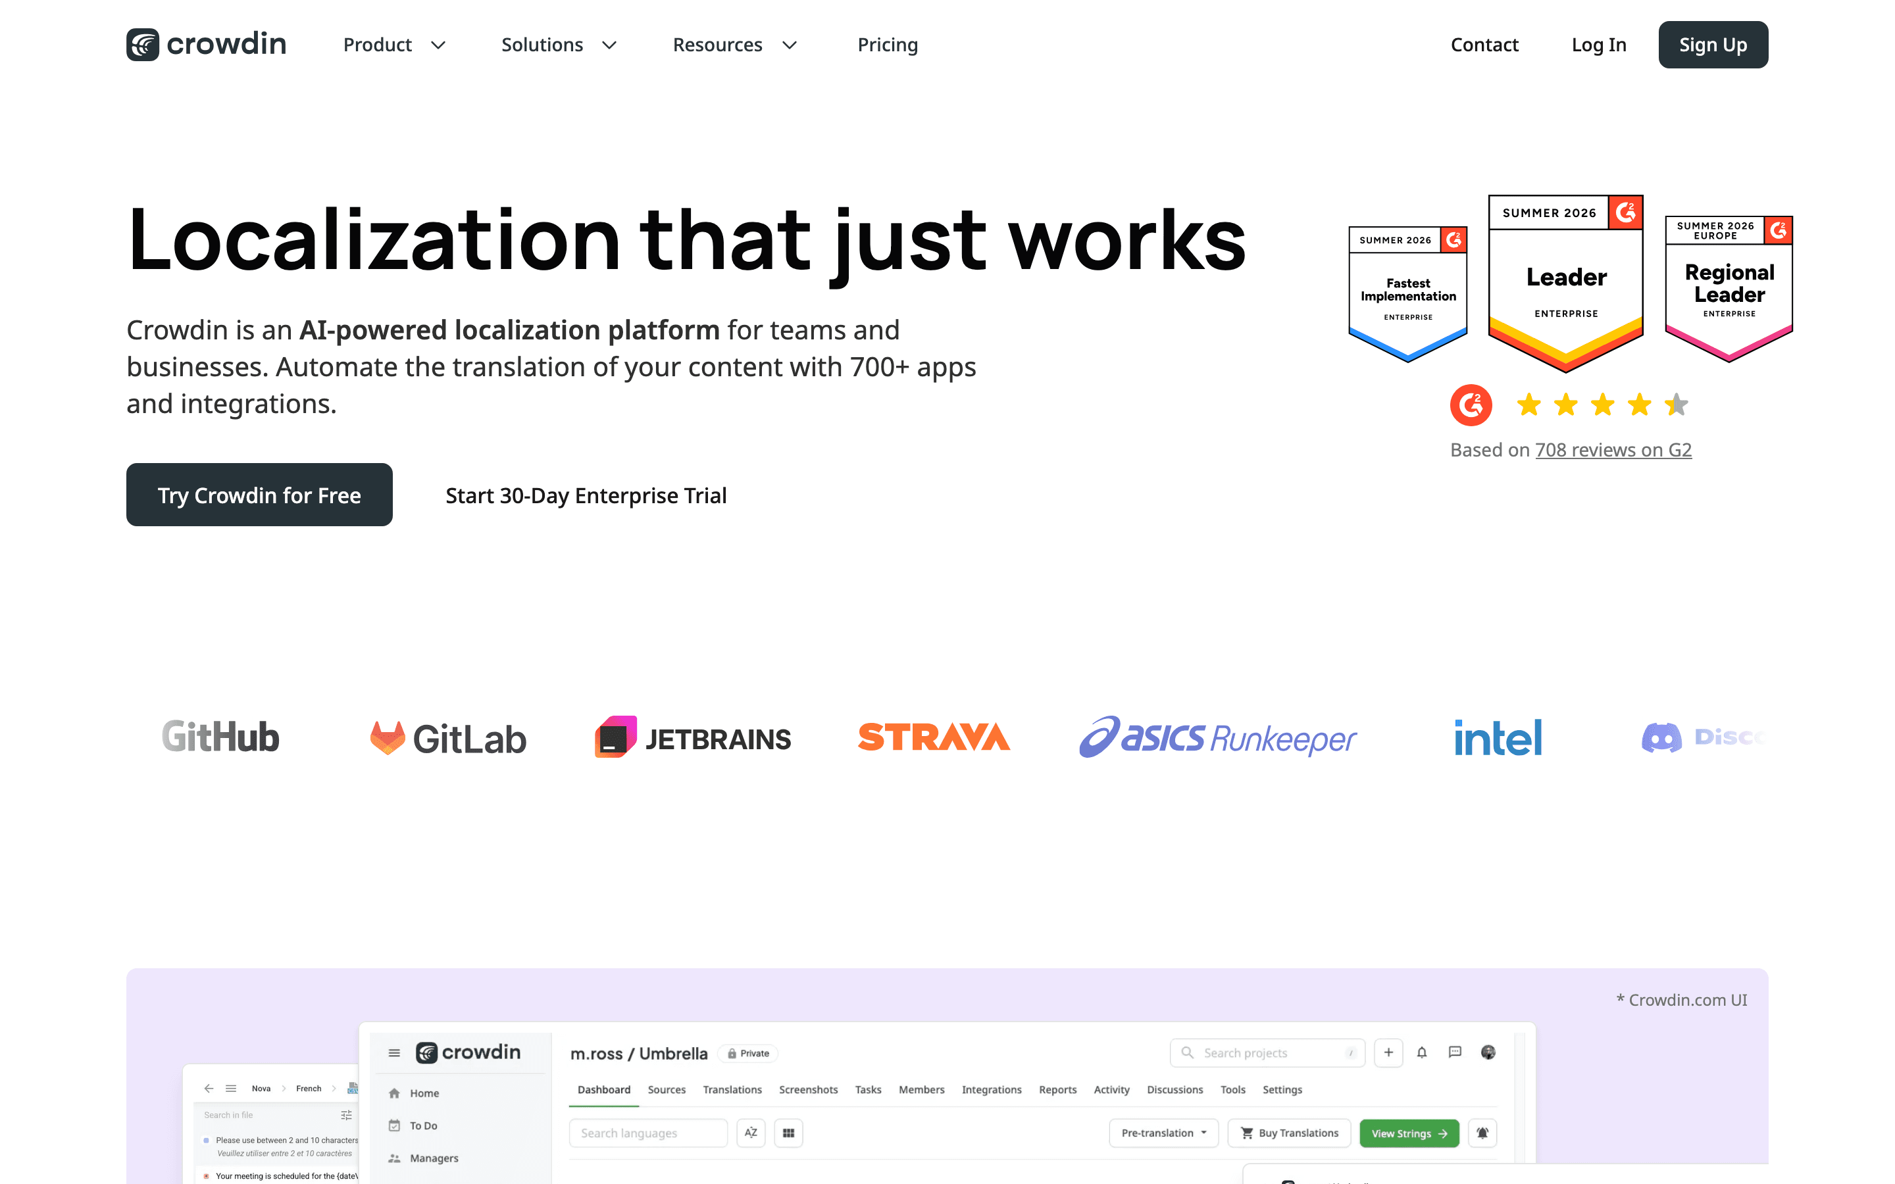1895x1184 pixels.
Task: Switch to the Members tab
Action: coord(922,1089)
